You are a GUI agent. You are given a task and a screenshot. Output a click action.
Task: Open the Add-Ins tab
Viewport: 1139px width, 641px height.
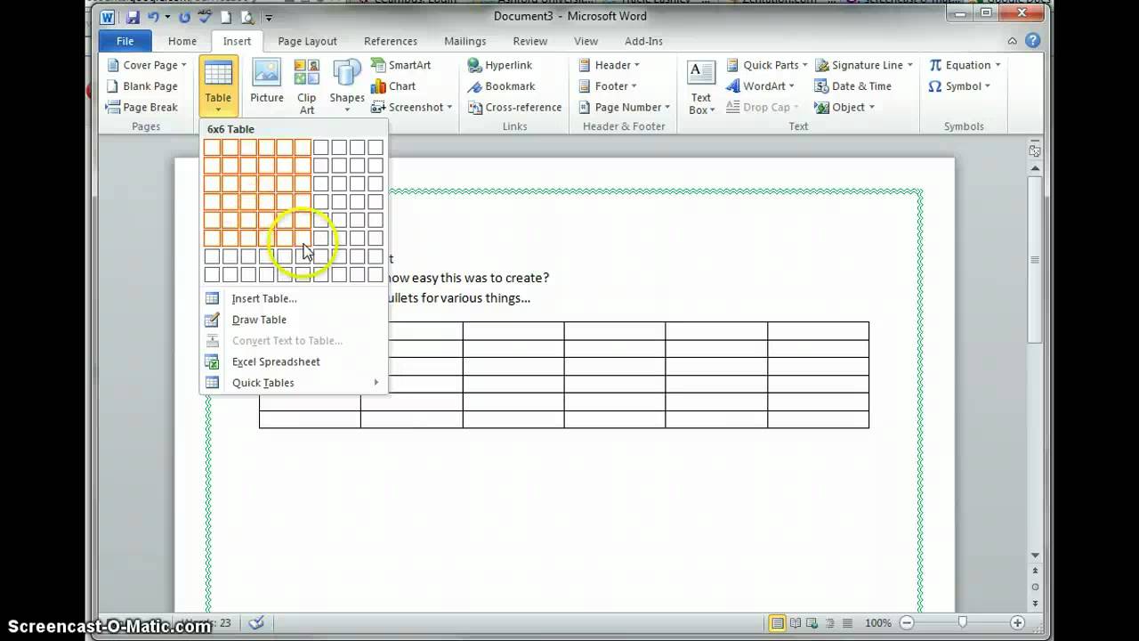click(x=643, y=41)
